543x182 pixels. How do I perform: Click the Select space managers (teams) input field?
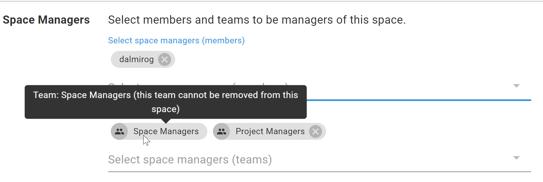coord(190,159)
